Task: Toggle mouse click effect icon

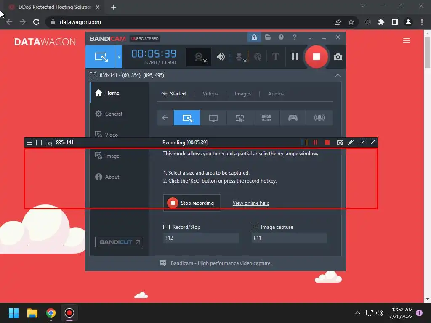Action: click(x=258, y=57)
